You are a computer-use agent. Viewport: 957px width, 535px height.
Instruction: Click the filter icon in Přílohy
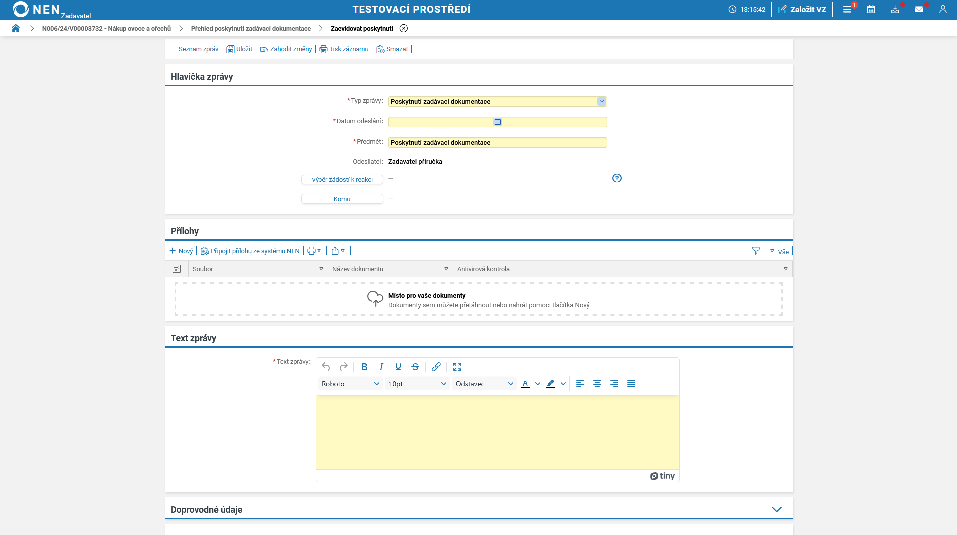[756, 251]
